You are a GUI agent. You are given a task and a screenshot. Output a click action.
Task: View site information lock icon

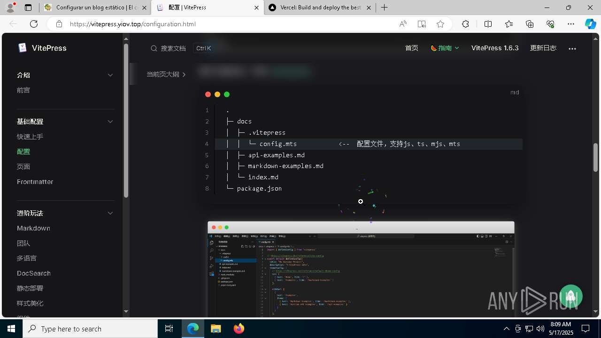point(59,24)
